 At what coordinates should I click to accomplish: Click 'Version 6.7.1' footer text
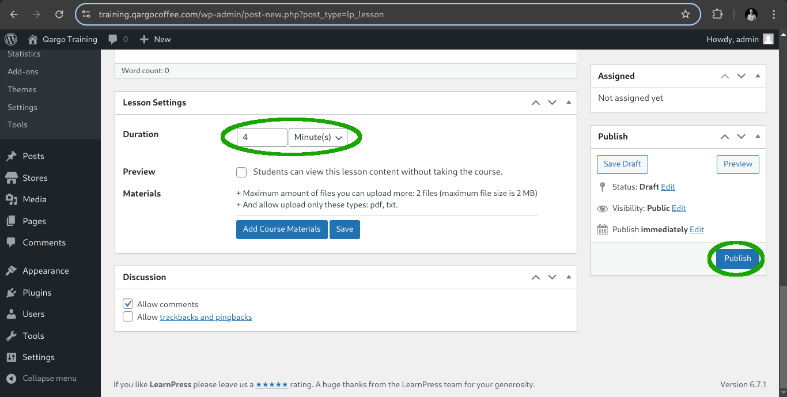click(743, 384)
